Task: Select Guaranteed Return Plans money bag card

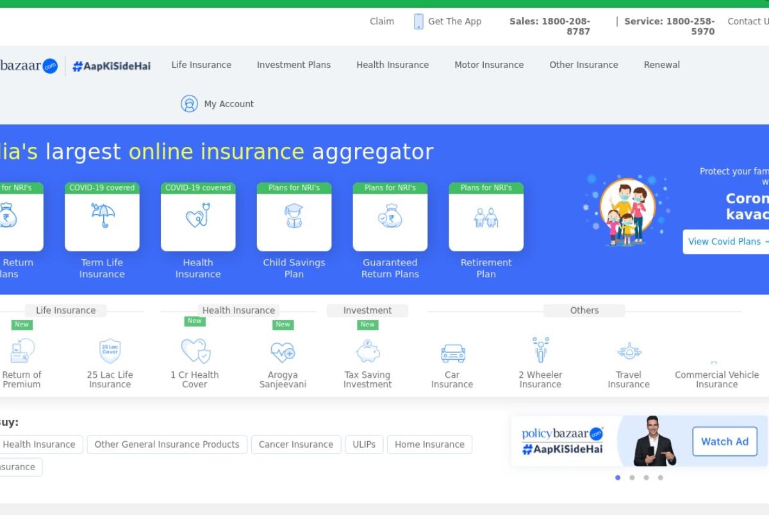Action: click(390, 217)
